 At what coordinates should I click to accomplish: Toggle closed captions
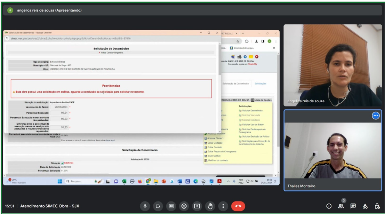pyautogui.click(x=171, y=206)
